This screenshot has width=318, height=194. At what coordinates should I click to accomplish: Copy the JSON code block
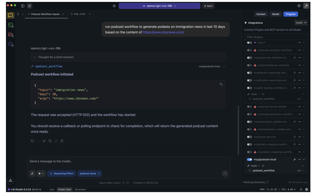click(x=221, y=84)
